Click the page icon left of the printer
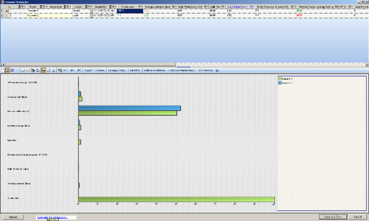Image resolution: width=369 pixels, height=221 pixels. click(x=49, y=70)
